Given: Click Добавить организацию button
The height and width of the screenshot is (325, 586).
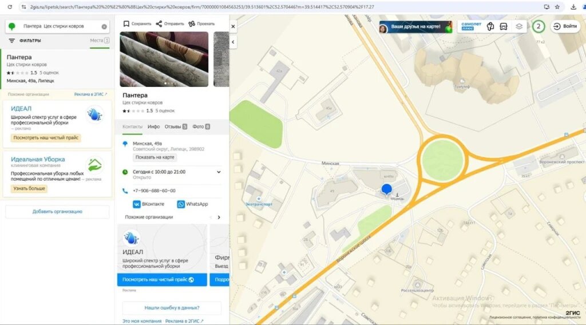Looking at the screenshot, I should tap(57, 212).
